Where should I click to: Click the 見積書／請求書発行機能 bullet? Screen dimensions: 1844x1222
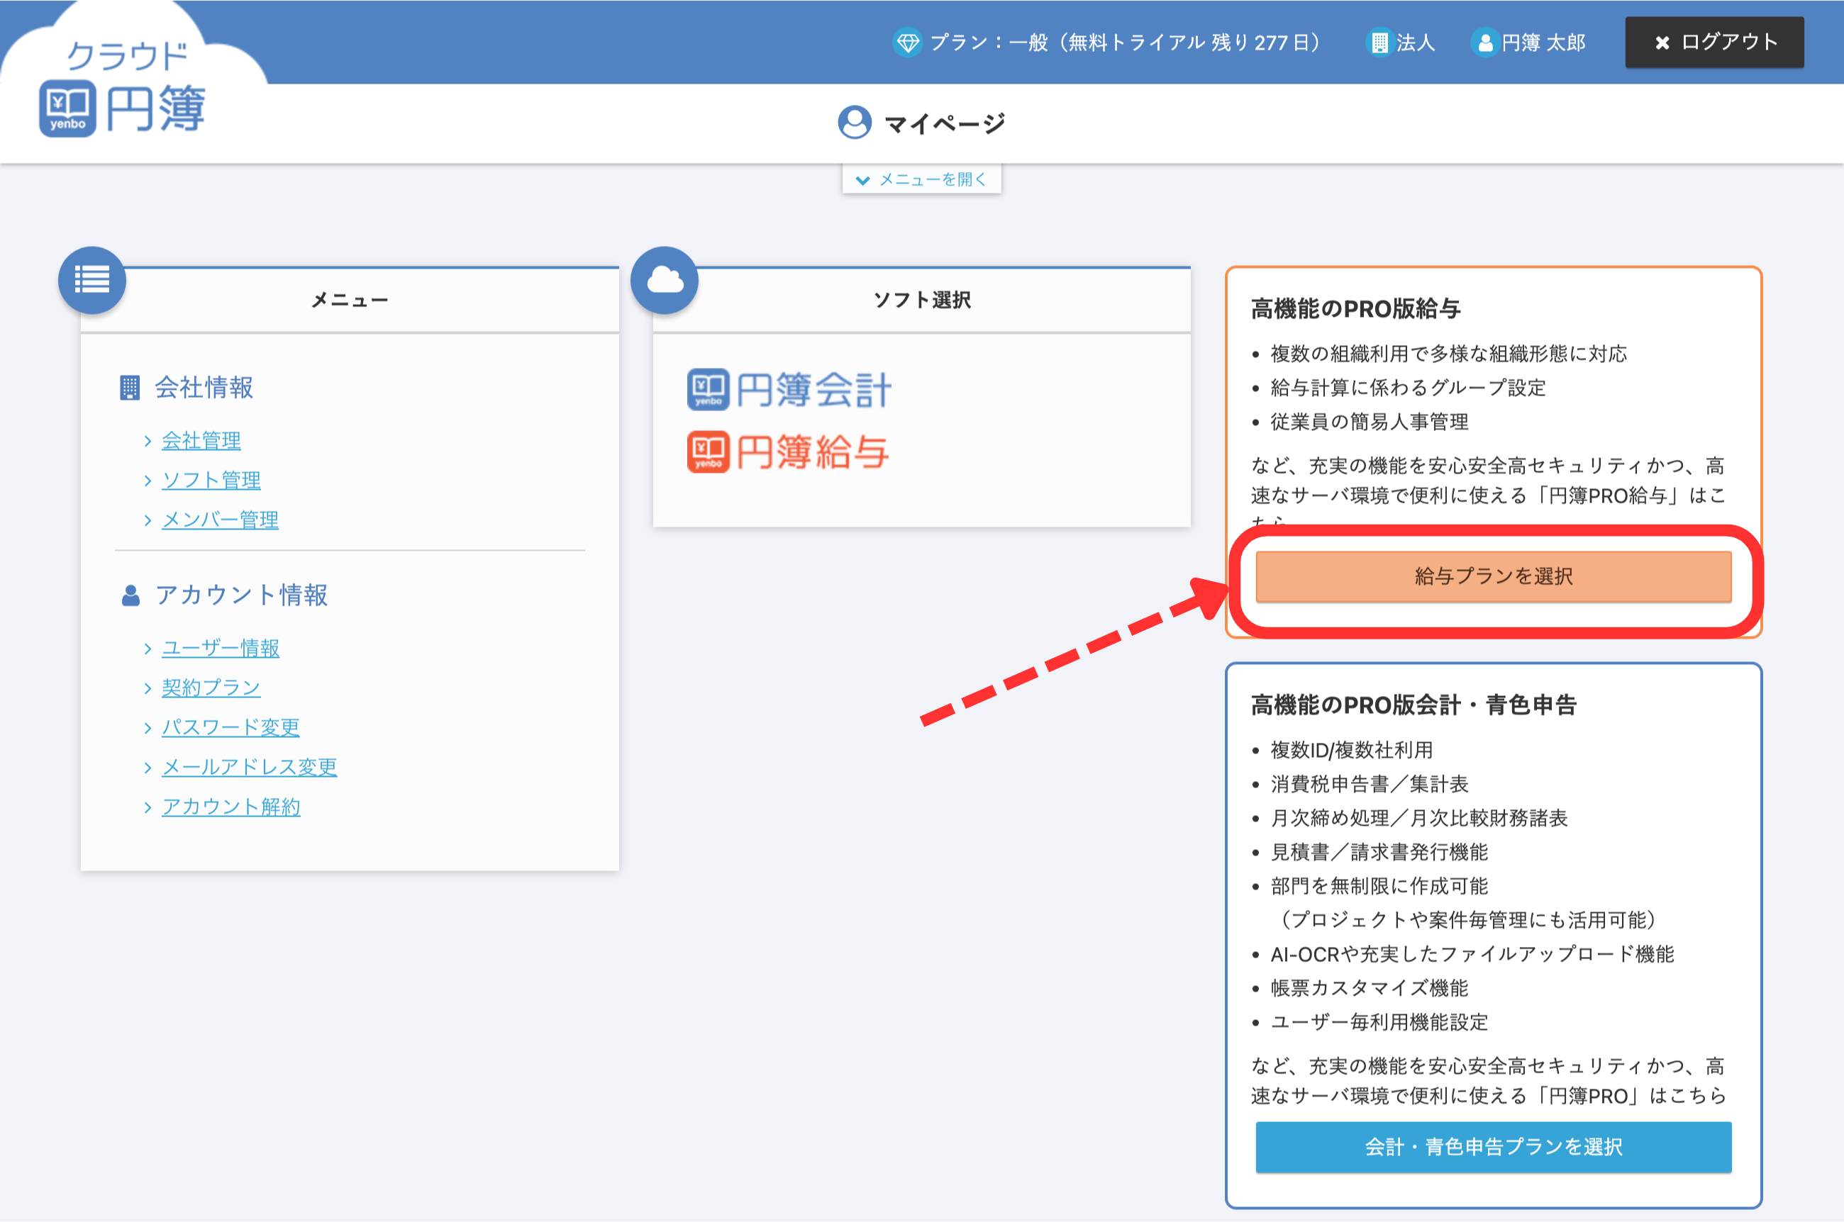point(1379,852)
